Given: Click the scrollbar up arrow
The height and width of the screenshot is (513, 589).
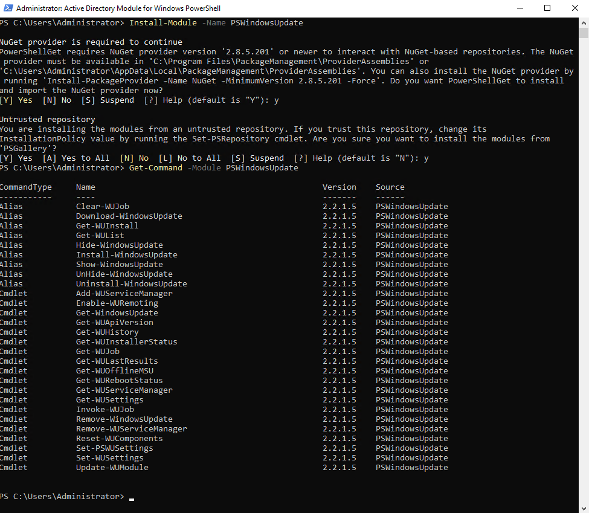Looking at the screenshot, I should pos(584,22).
